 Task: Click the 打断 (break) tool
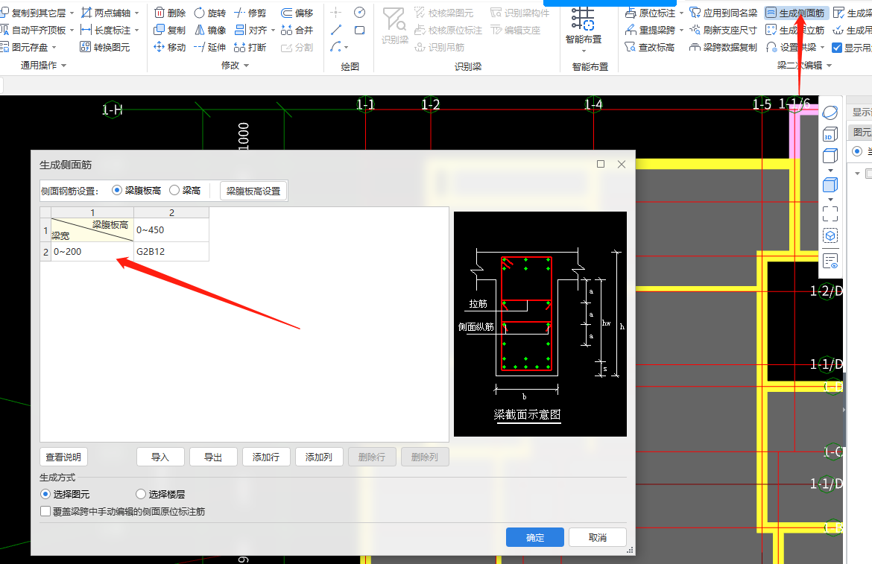(250, 47)
